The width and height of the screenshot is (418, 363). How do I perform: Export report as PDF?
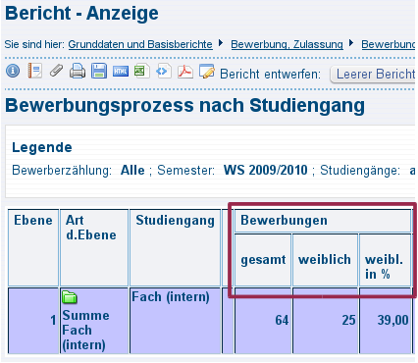coord(185,71)
